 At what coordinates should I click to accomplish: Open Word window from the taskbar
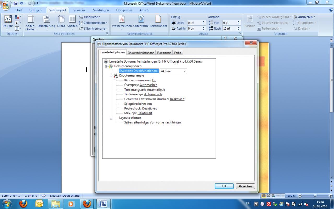coord(103,204)
